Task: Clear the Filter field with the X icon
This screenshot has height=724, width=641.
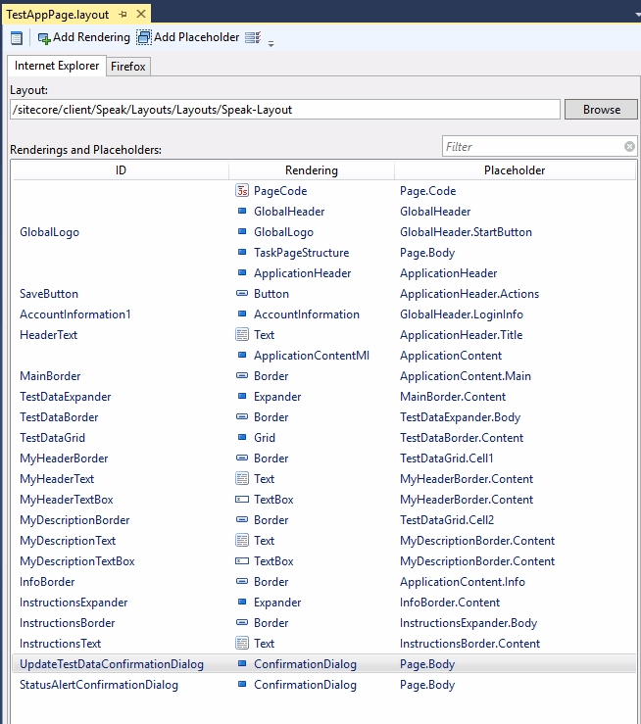Action: click(629, 146)
